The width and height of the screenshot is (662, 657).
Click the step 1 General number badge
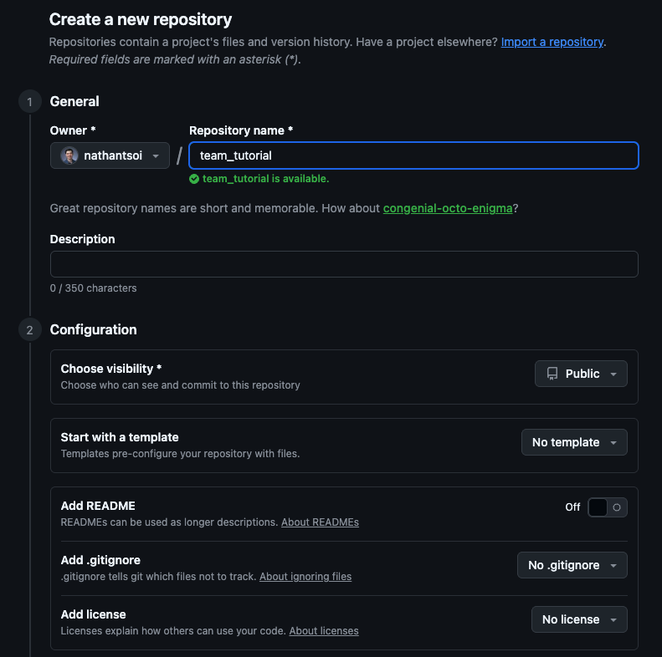click(x=29, y=102)
